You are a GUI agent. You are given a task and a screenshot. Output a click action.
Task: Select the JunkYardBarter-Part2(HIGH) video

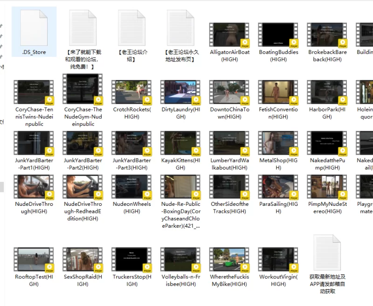[x=83, y=143]
